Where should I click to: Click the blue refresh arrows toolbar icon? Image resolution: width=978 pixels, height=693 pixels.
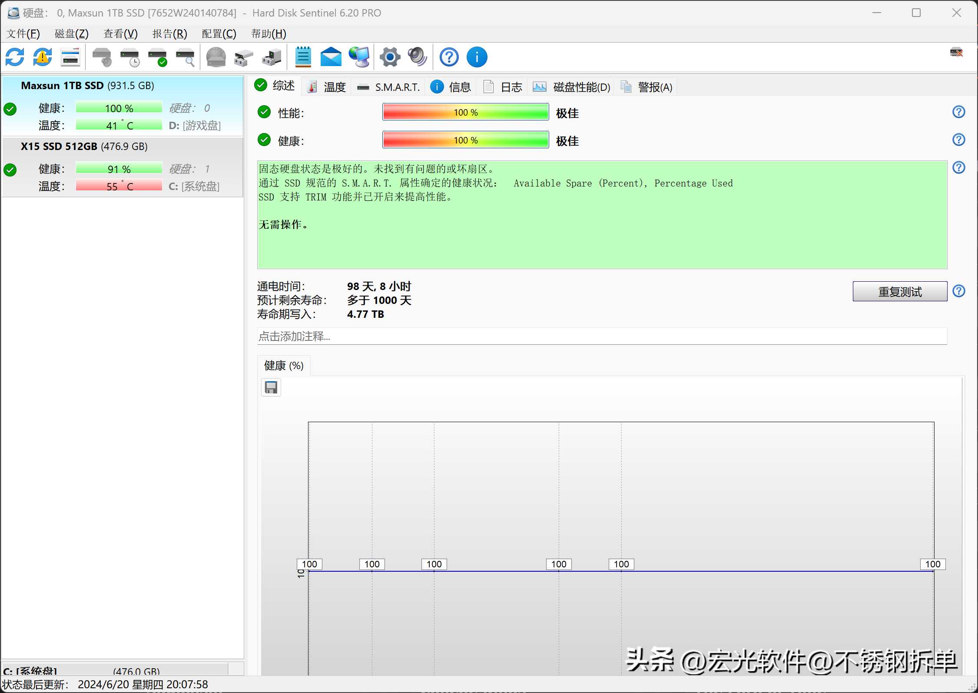[15, 57]
